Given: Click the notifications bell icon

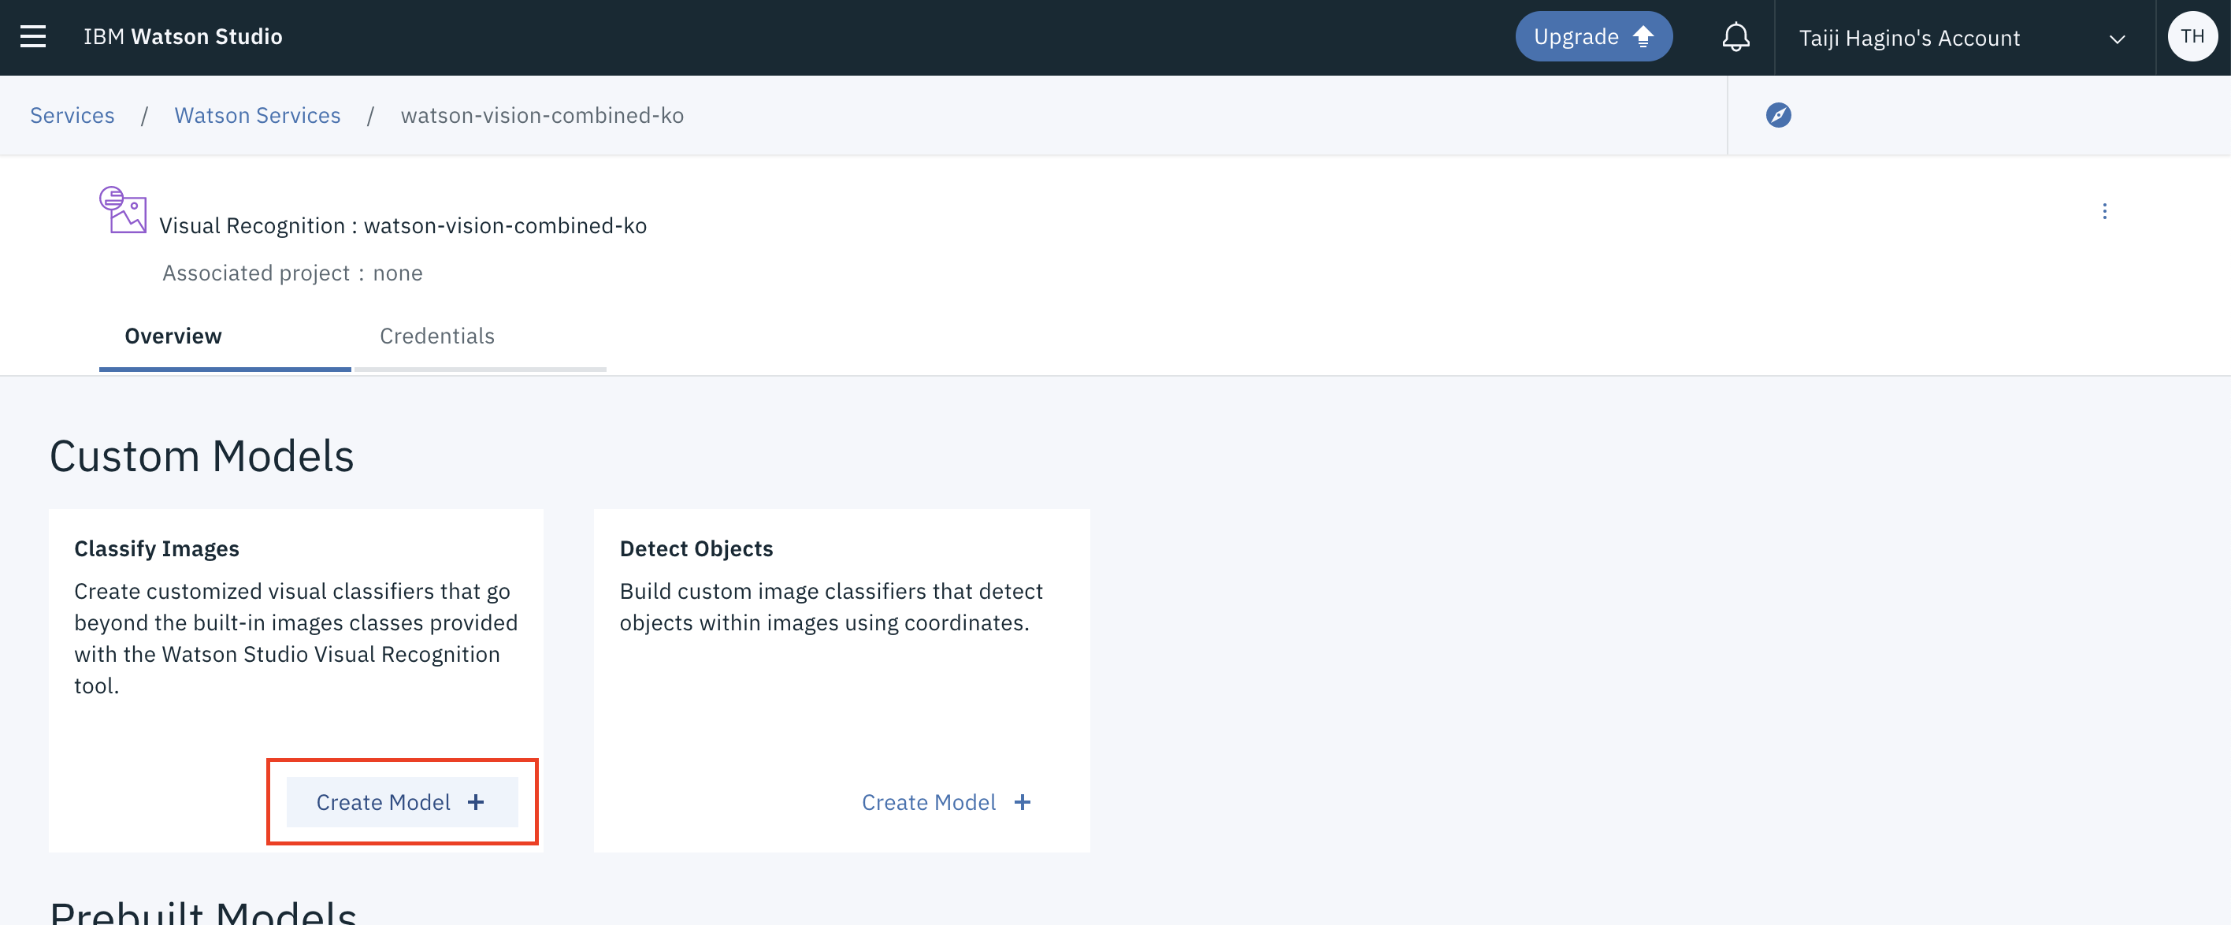Looking at the screenshot, I should click(1735, 36).
